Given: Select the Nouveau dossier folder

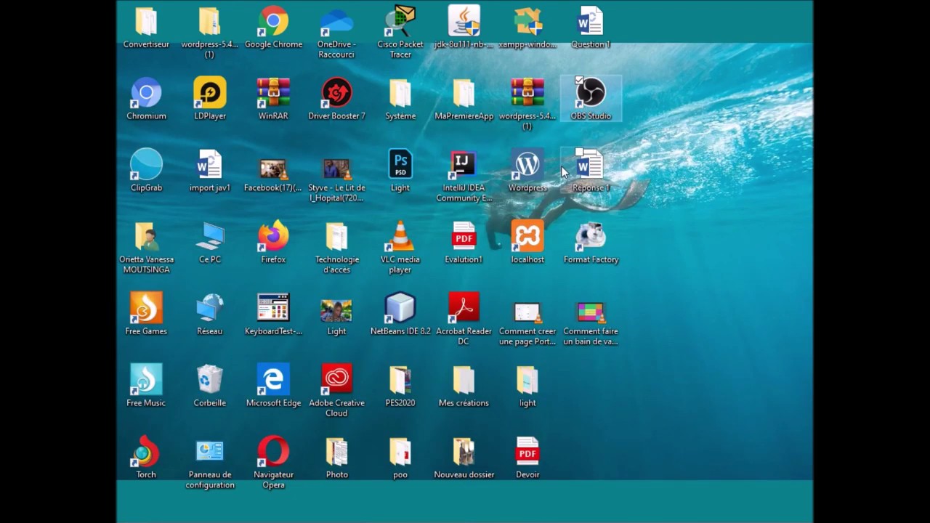Looking at the screenshot, I should (x=464, y=451).
